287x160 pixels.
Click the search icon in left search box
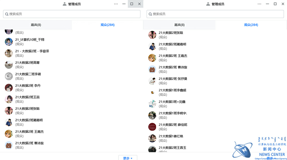7,14
